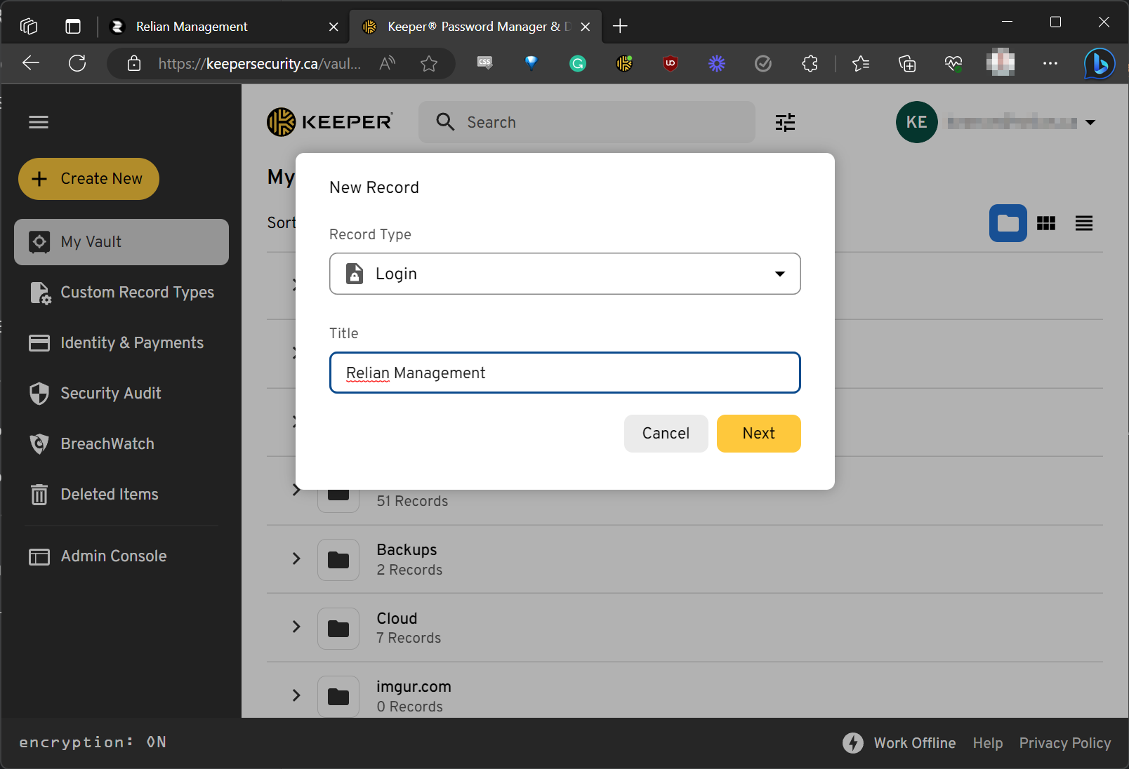Switch to folder view

[x=1008, y=223]
